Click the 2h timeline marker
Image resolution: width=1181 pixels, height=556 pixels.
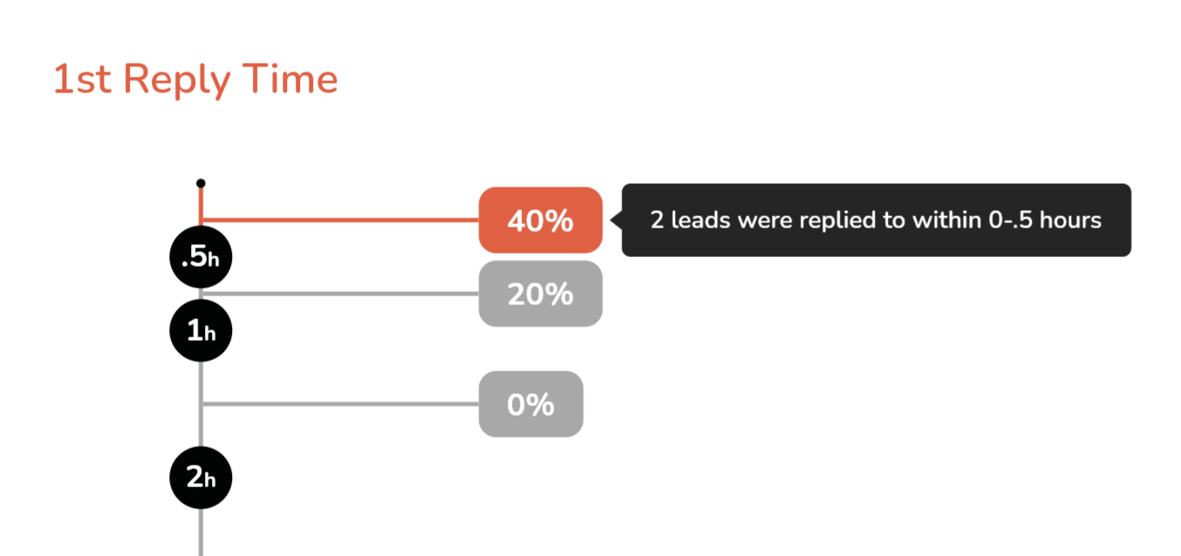(201, 477)
